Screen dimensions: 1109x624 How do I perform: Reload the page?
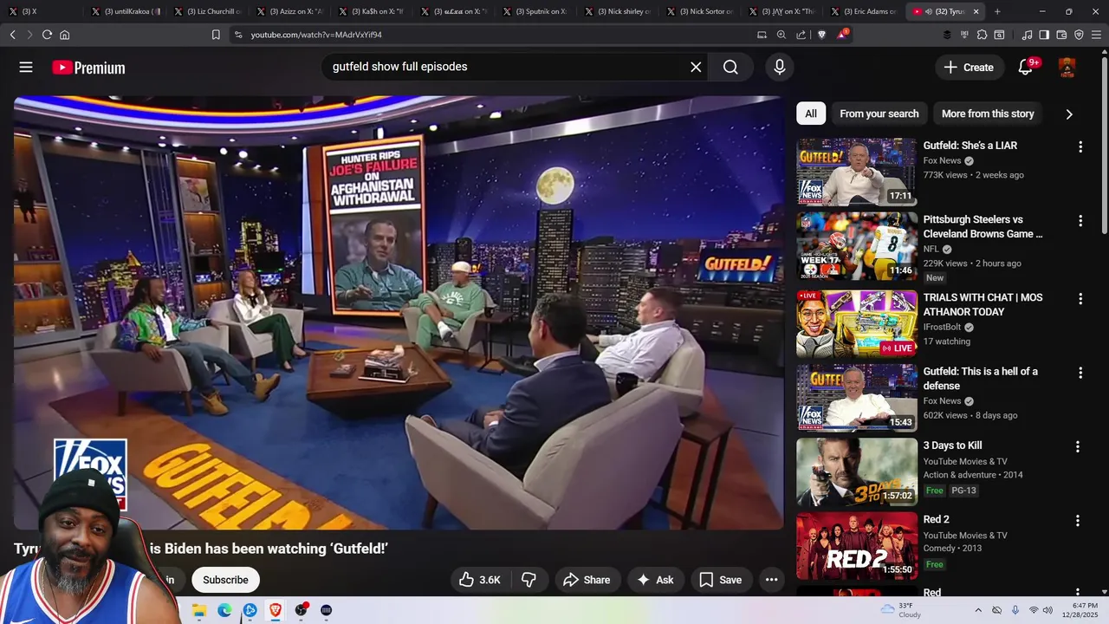point(47,35)
